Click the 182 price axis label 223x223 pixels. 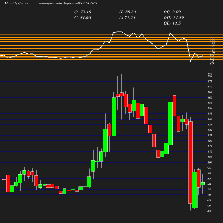click(210, 74)
